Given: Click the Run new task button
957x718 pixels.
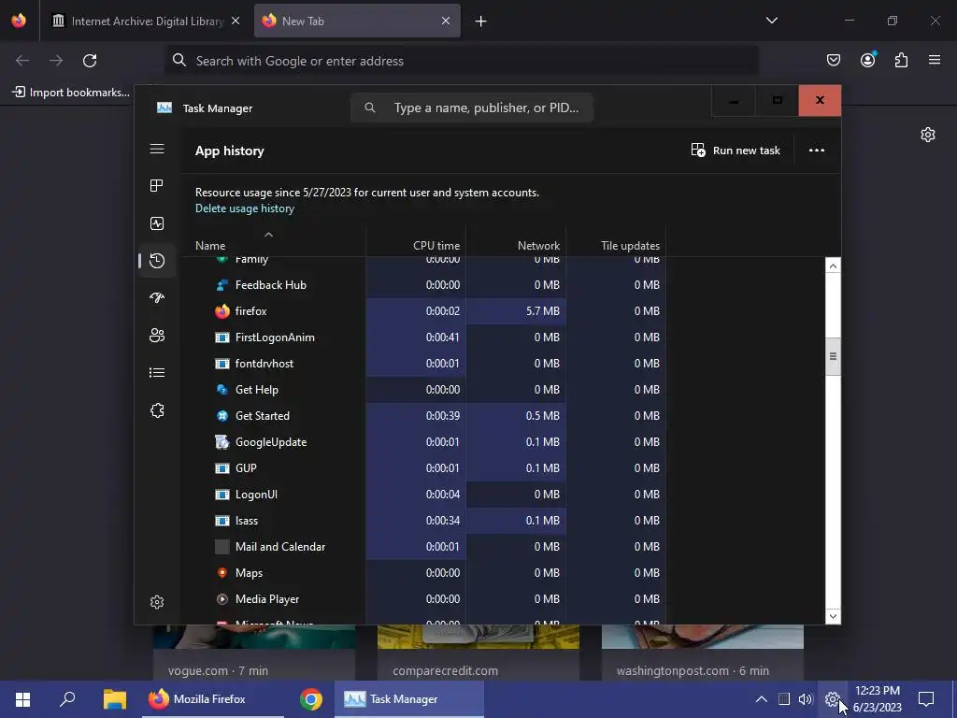Looking at the screenshot, I should click(x=736, y=151).
